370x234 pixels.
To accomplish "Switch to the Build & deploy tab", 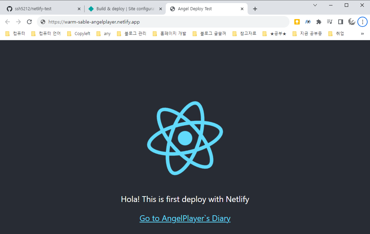I will 125,9.
